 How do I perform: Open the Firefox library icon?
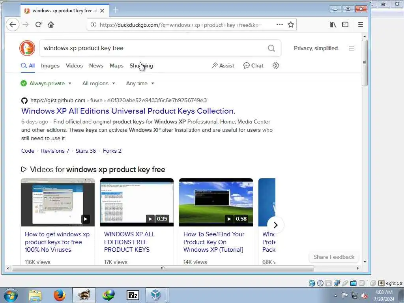coord(333,24)
